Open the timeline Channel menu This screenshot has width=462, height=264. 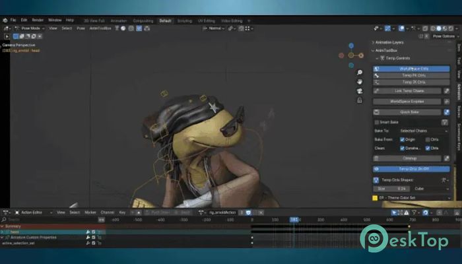[x=107, y=213]
